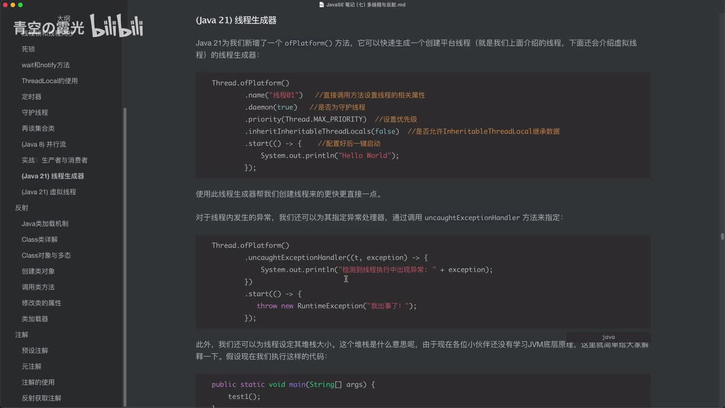
Task: Go to 修改类的属性 section
Action: click(x=41, y=303)
